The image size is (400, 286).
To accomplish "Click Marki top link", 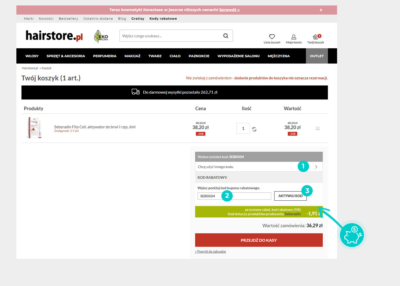I will pyautogui.click(x=29, y=19).
